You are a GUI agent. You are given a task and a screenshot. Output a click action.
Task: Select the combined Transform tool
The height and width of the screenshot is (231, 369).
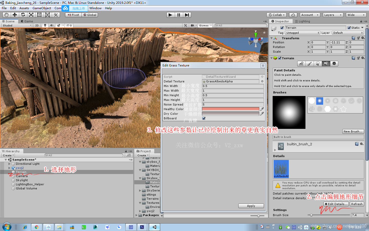coord(47,15)
